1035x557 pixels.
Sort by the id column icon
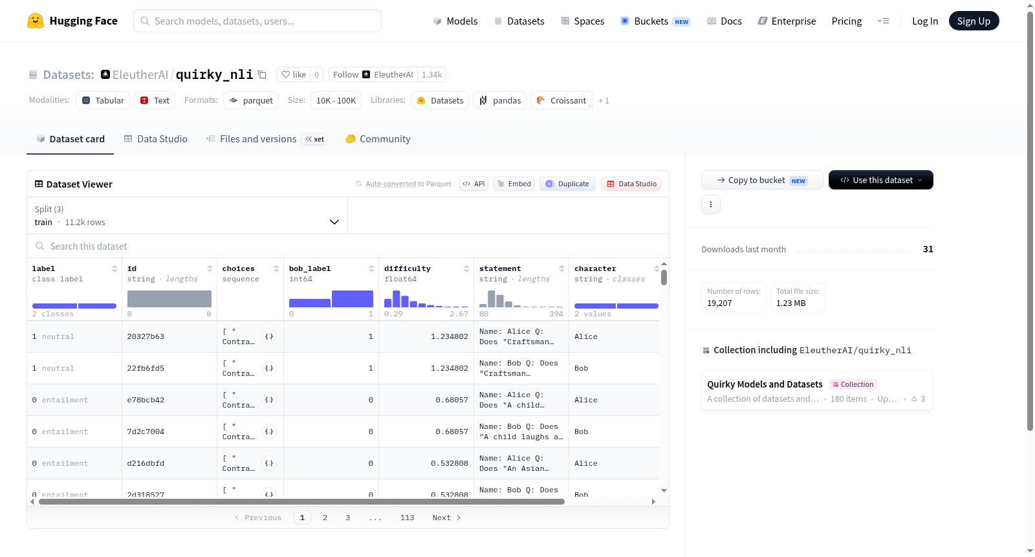[x=210, y=268]
